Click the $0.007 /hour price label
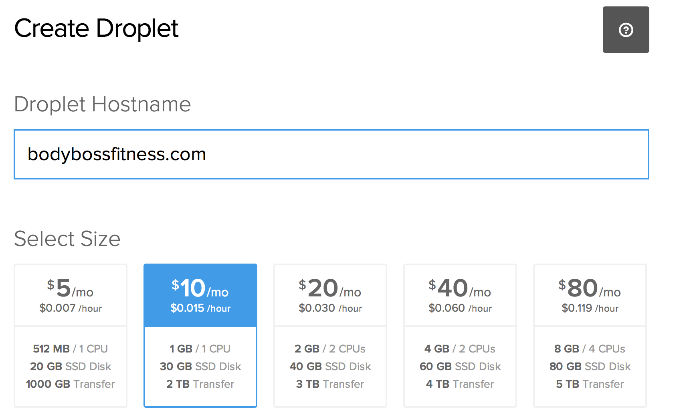Screen dimensions: 691x419 click(x=71, y=308)
